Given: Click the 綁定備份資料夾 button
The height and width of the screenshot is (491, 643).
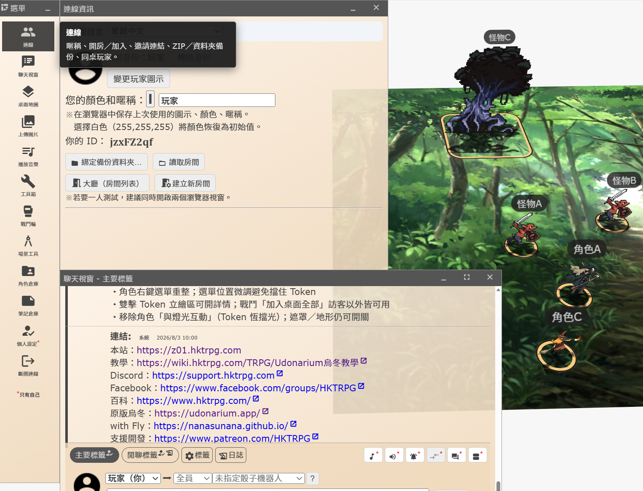Looking at the screenshot, I should coord(107,162).
